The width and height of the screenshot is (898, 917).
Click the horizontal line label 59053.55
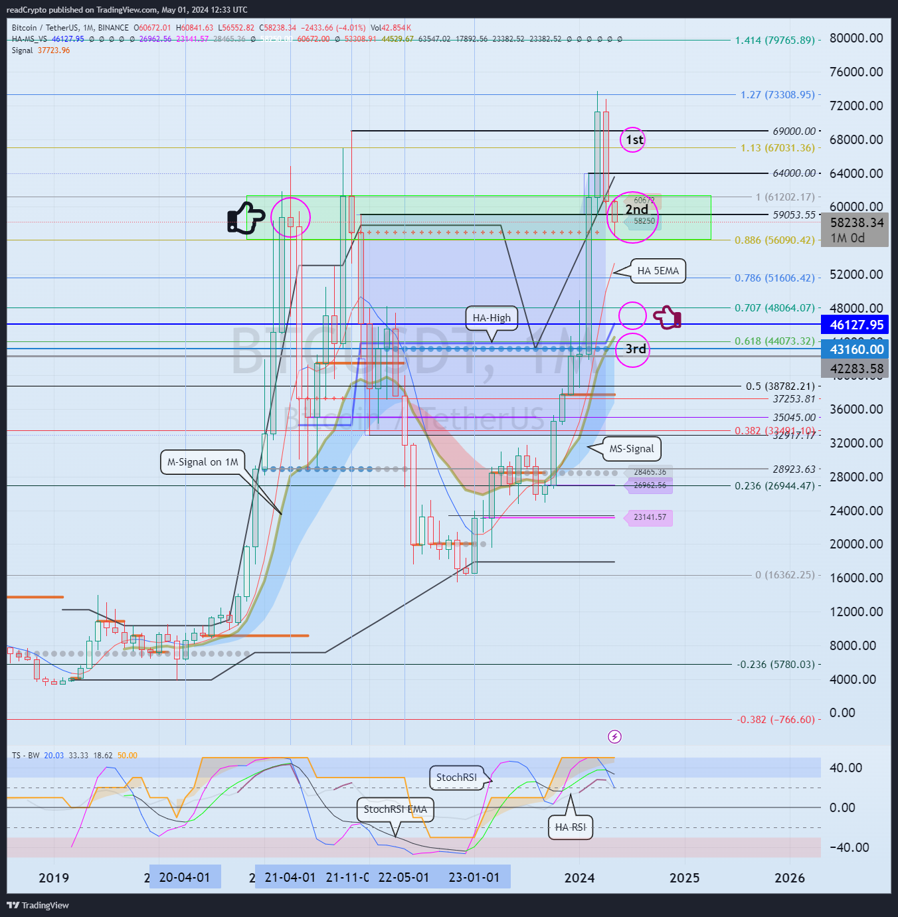pos(794,215)
